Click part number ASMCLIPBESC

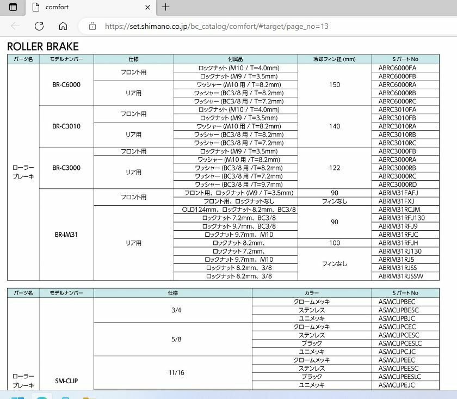[398, 310]
